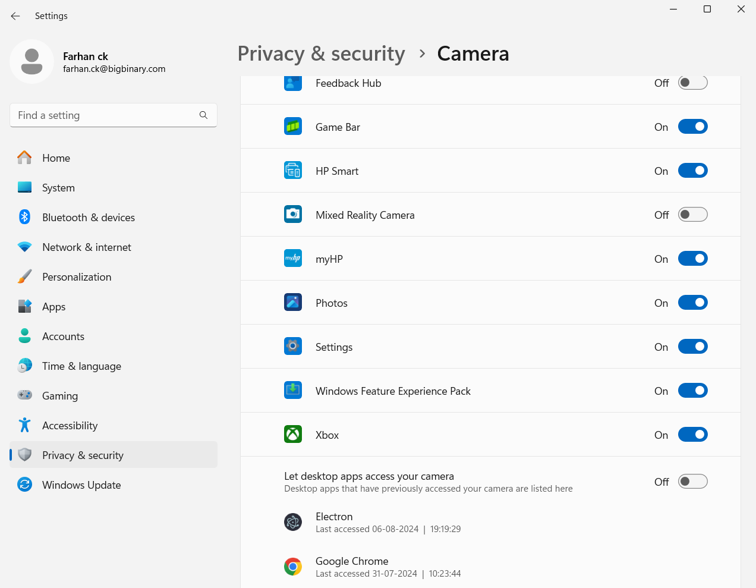Screen dimensions: 756x588
Task: Select Accounts in the sidebar
Action: [63, 336]
